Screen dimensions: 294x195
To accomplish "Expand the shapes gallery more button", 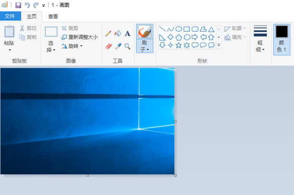I will click(x=219, y=45).
